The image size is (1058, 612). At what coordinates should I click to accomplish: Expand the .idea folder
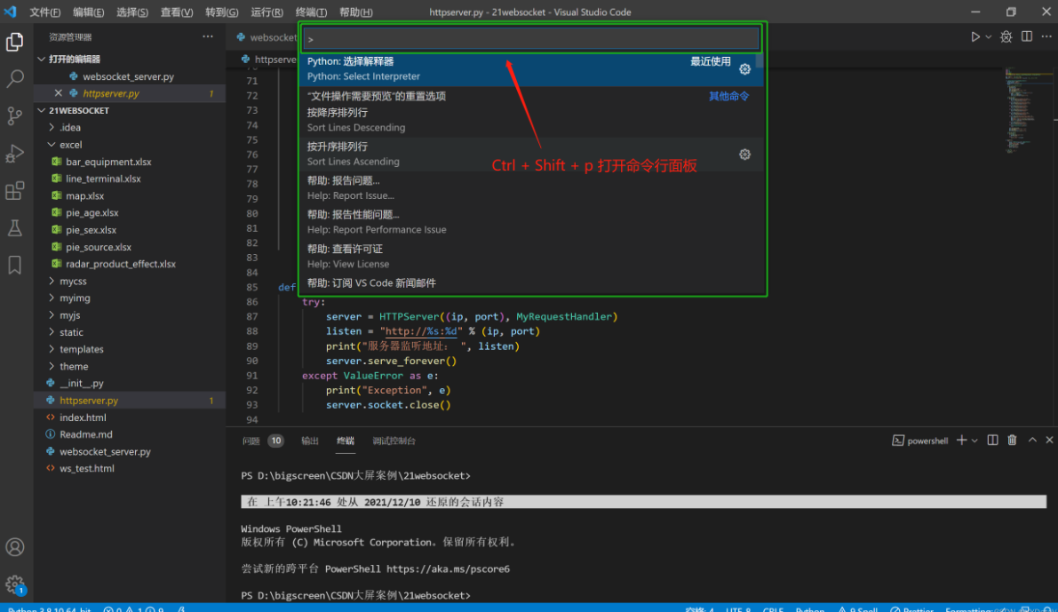(x=52, y=127)
